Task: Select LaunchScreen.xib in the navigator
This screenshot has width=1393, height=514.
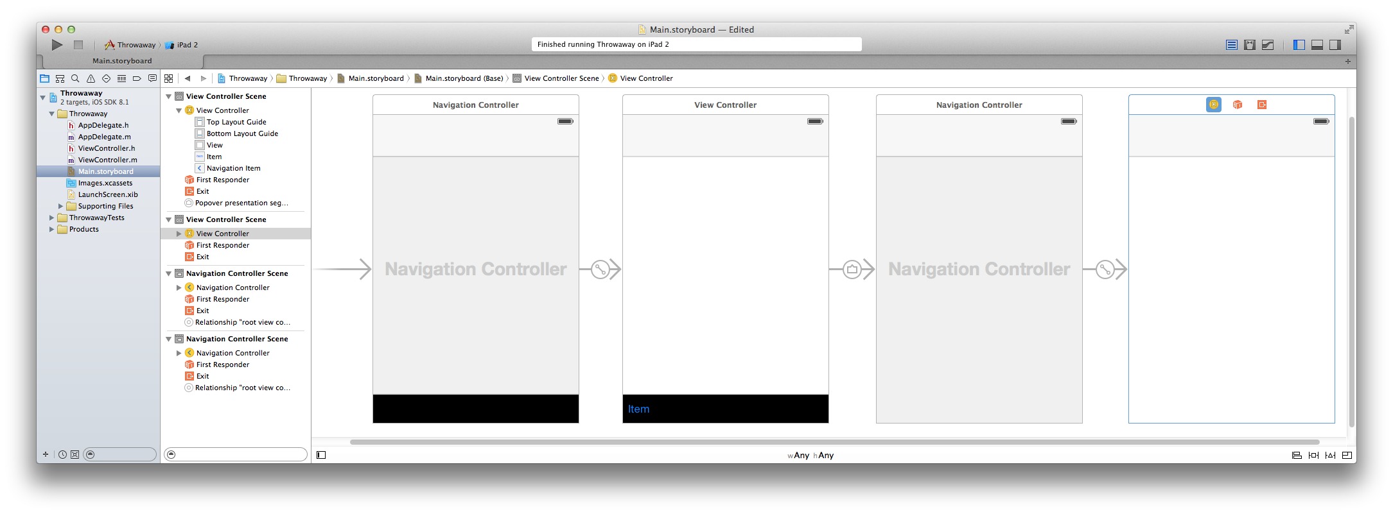Action: click(107, 194)
